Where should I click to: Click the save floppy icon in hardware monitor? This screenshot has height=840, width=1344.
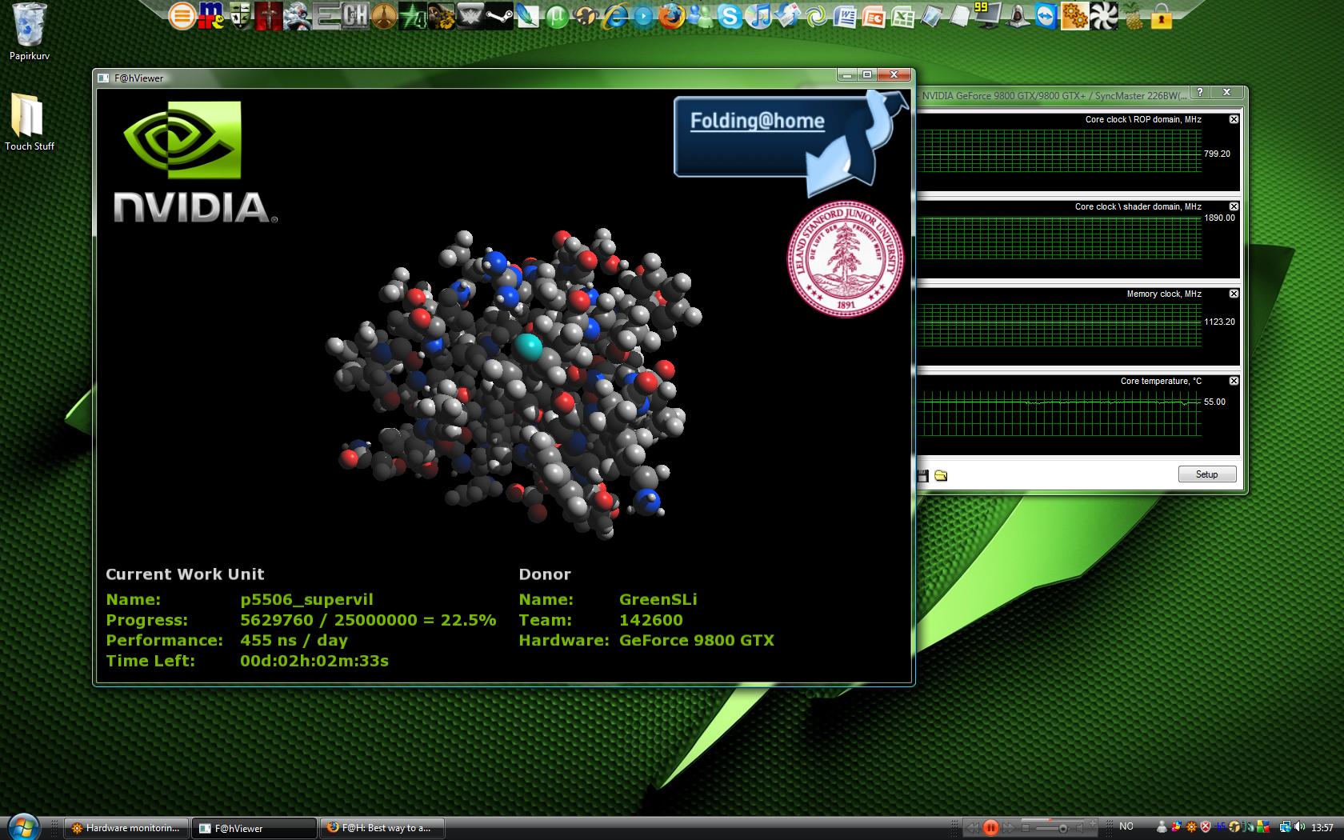click(x=922, y=476)
